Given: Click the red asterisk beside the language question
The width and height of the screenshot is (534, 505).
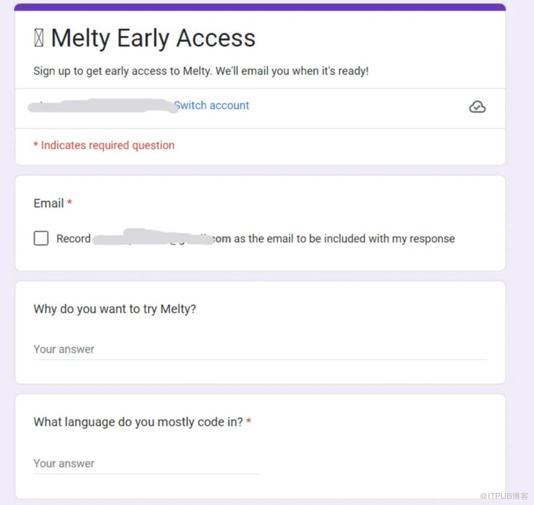Looking at the screenshot, I should tap(248, 422).
